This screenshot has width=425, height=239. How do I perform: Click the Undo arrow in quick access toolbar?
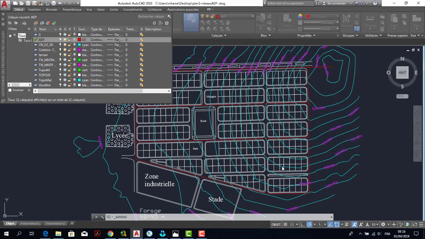tap(60, 3)
